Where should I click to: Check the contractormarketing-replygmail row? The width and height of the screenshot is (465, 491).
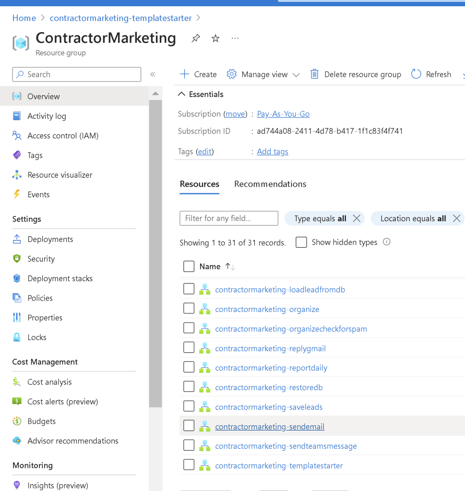[x=189, y=347]
